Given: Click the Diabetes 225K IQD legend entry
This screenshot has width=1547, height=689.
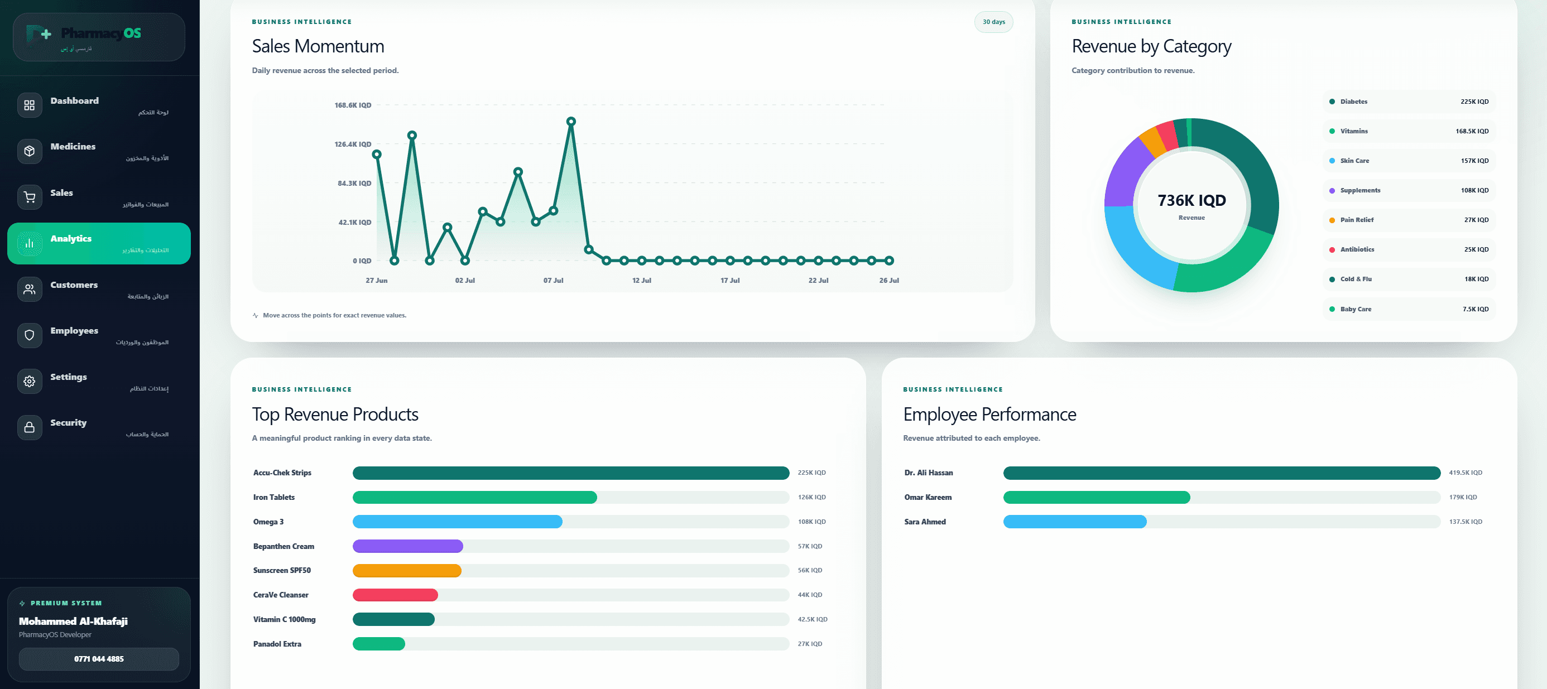Looking at the screenshot, I should [x=1409, y=102].
